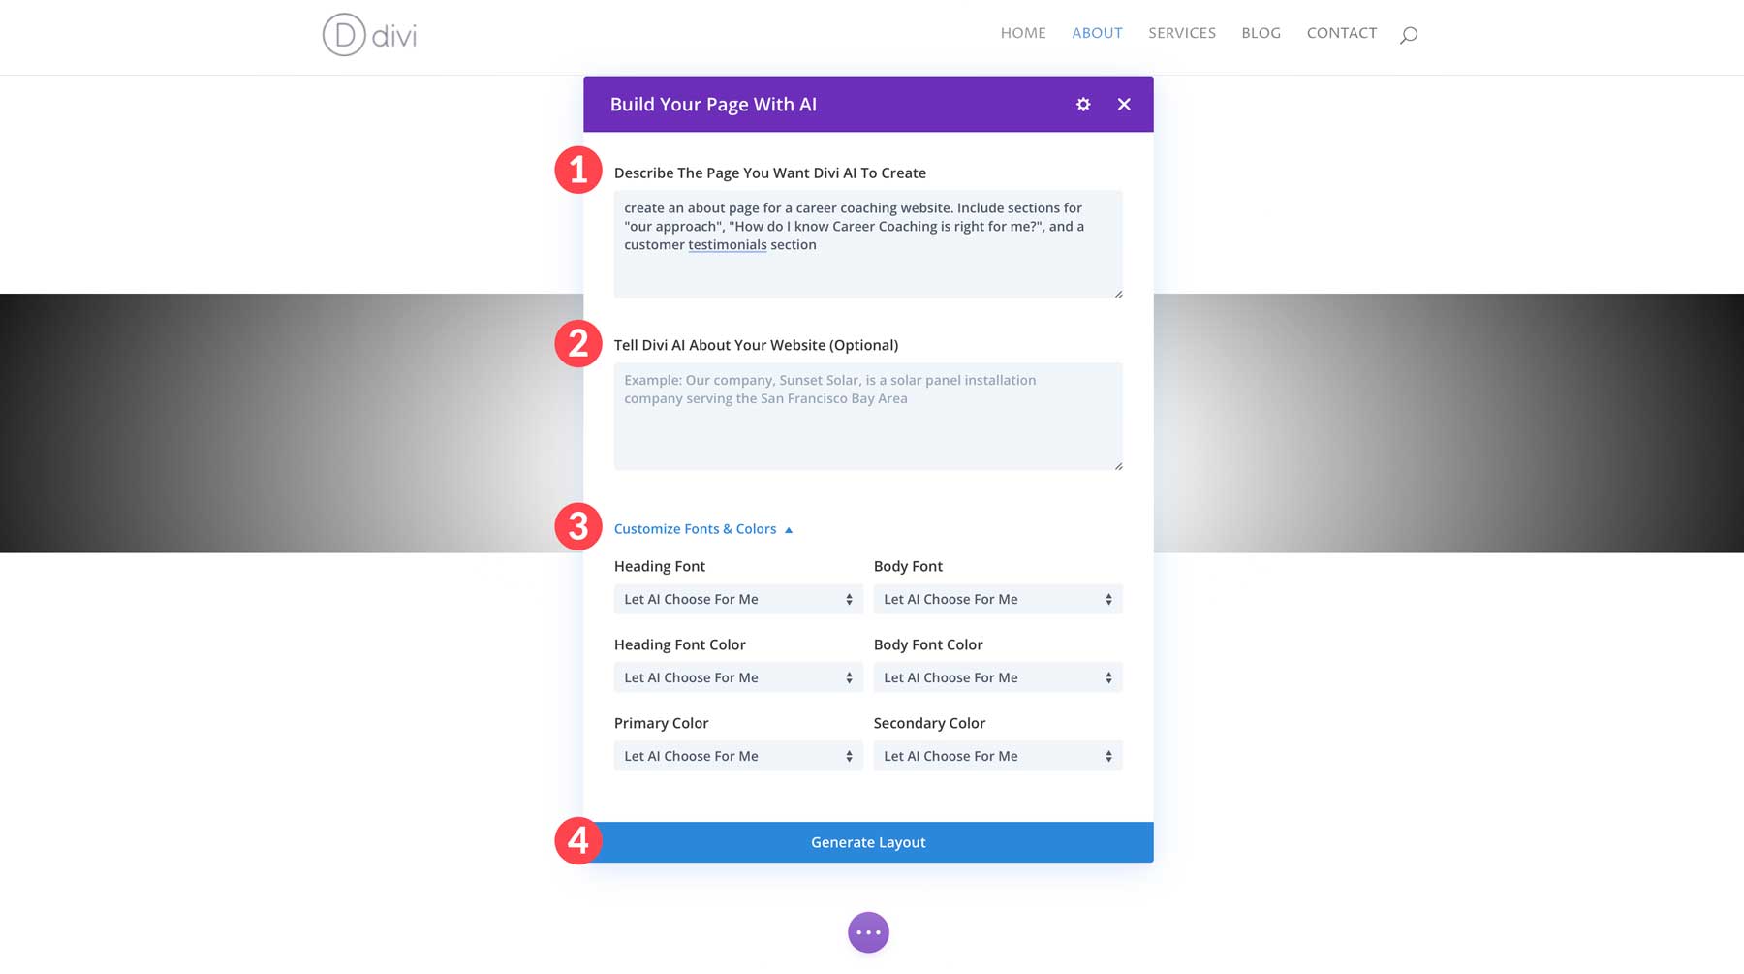
Task: Open the CONTACT navigation item
Action: tap(1342, 32)
